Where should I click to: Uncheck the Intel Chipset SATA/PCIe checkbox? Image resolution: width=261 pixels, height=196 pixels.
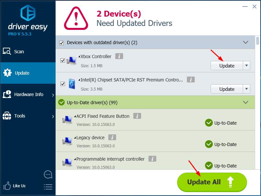(x=63, y=84)
